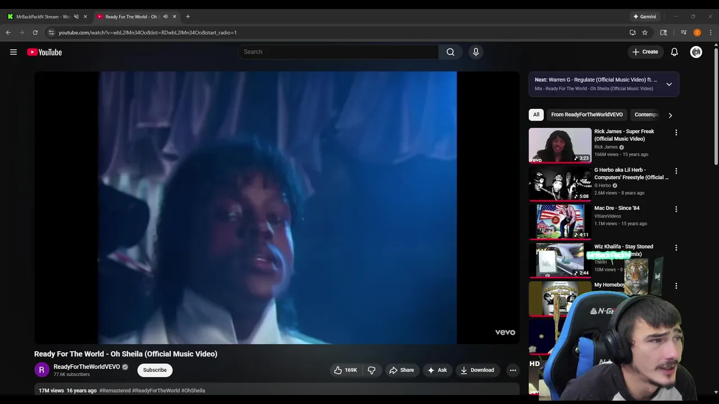Click the page vertical scrollbar
Screen dimensions: 719x404
716,107
